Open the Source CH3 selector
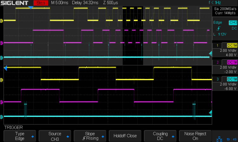Image resolution: width=238 pixels, height=142 pixels. 55,136
